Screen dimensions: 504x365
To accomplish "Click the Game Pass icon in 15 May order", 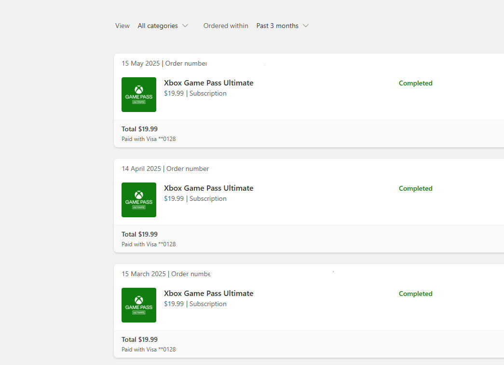I will click(x=139, y=95).
